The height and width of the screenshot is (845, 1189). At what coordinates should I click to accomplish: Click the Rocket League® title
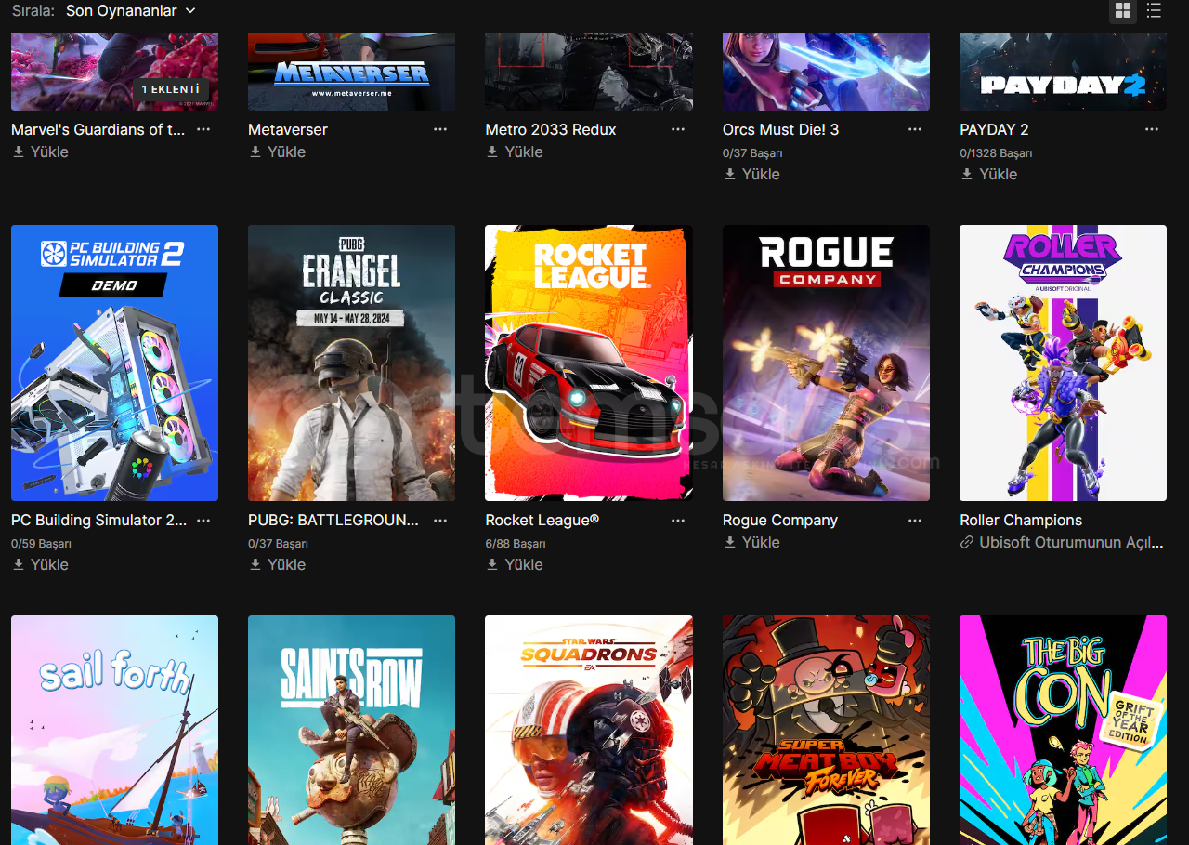point(542,520)
